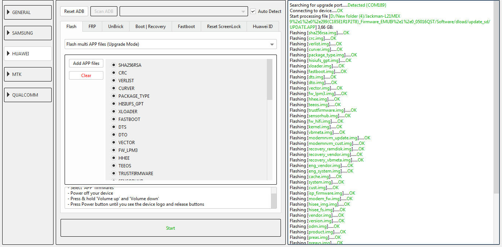Click the 'Connecting to device' log line
Viewport: 502px width, 247px height.
(x=316, y=11)
